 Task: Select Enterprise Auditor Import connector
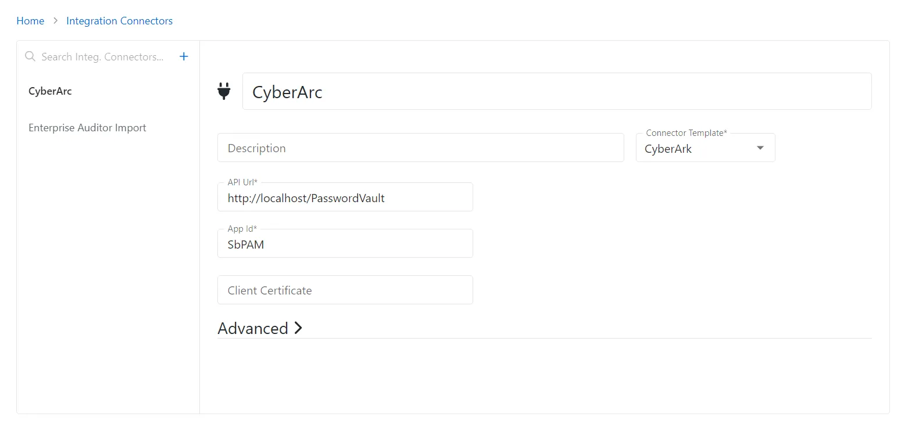coord(87,128)
